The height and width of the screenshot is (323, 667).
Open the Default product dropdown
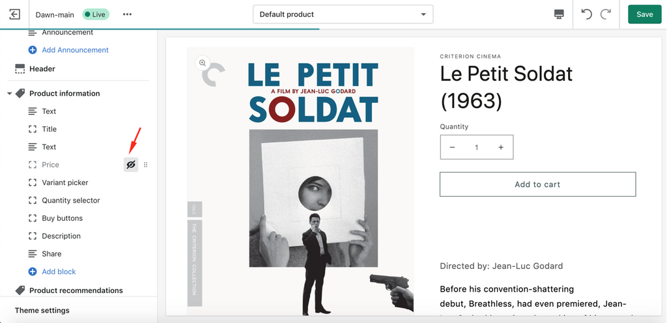coord(343,14)
